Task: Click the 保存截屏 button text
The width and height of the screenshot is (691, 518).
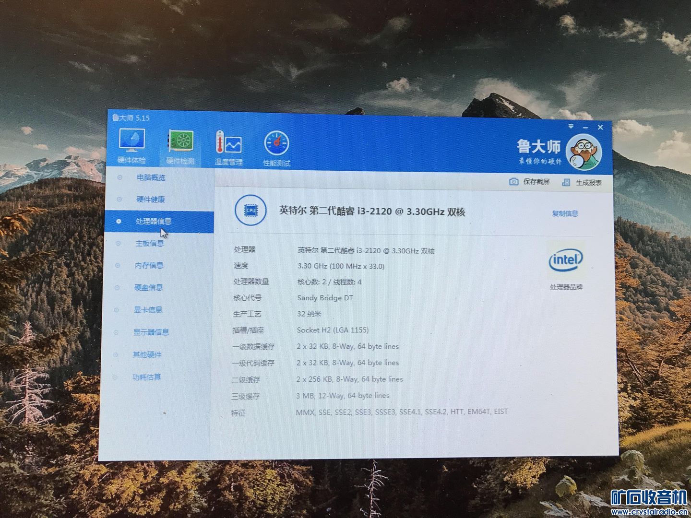Action: tap(536, 182)
